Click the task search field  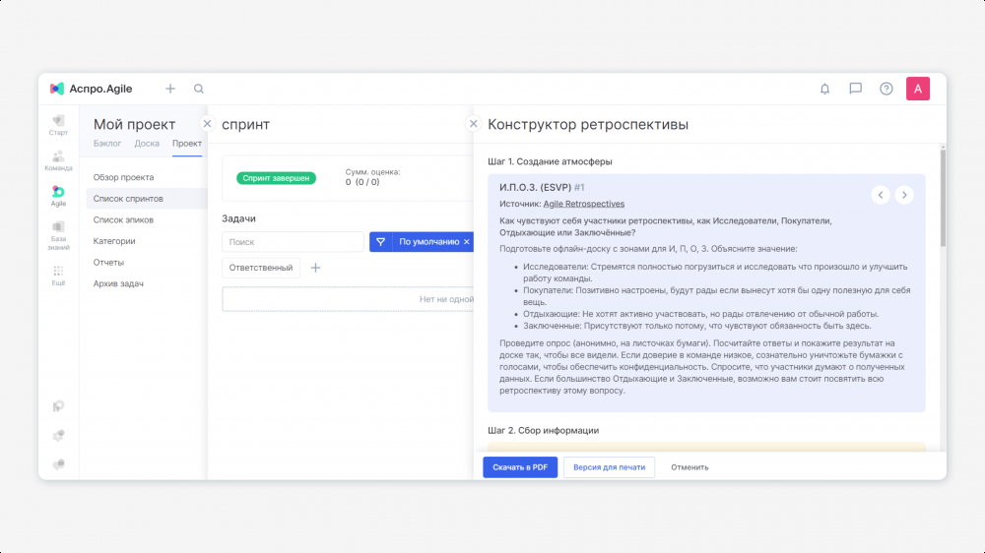[x=293, y=242]
